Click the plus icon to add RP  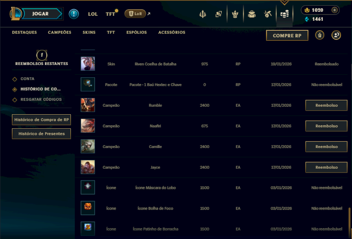pyautogui.click(x=334, y=10)
